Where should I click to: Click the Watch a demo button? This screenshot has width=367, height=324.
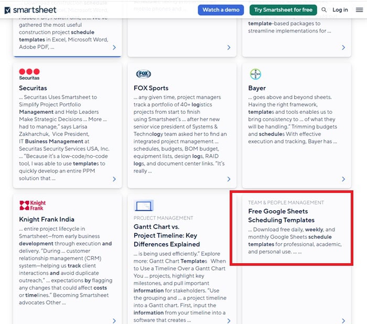click(x=221, y=10)
